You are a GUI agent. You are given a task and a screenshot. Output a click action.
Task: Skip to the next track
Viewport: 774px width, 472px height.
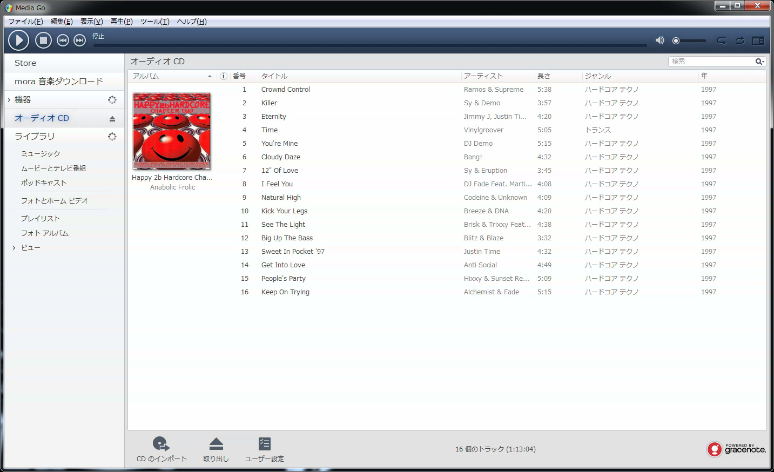coord(79,41)
